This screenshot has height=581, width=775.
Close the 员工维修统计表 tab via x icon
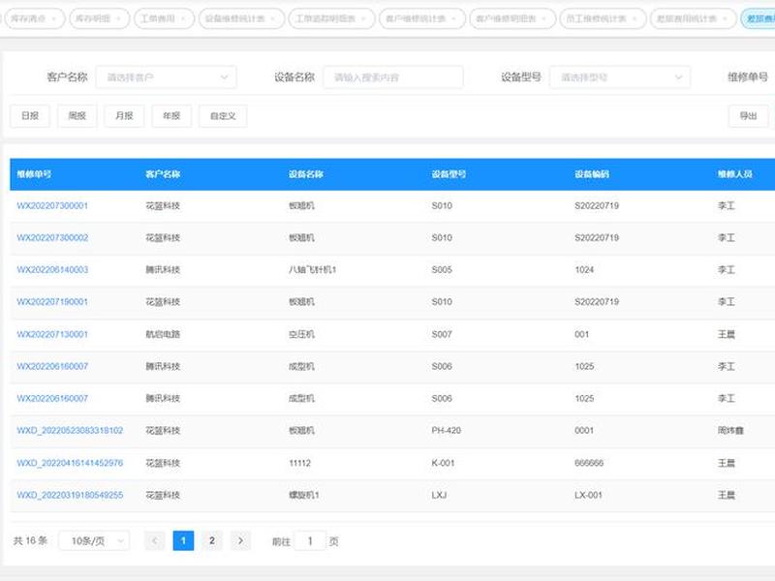[635, 18]
